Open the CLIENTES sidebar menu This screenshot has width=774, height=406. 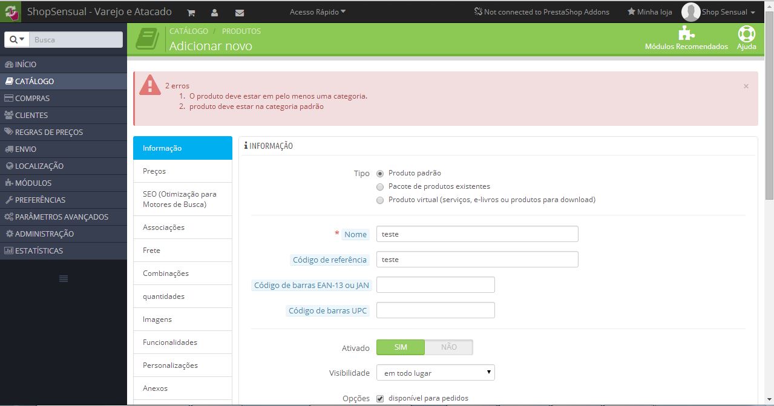click(64, 115)
